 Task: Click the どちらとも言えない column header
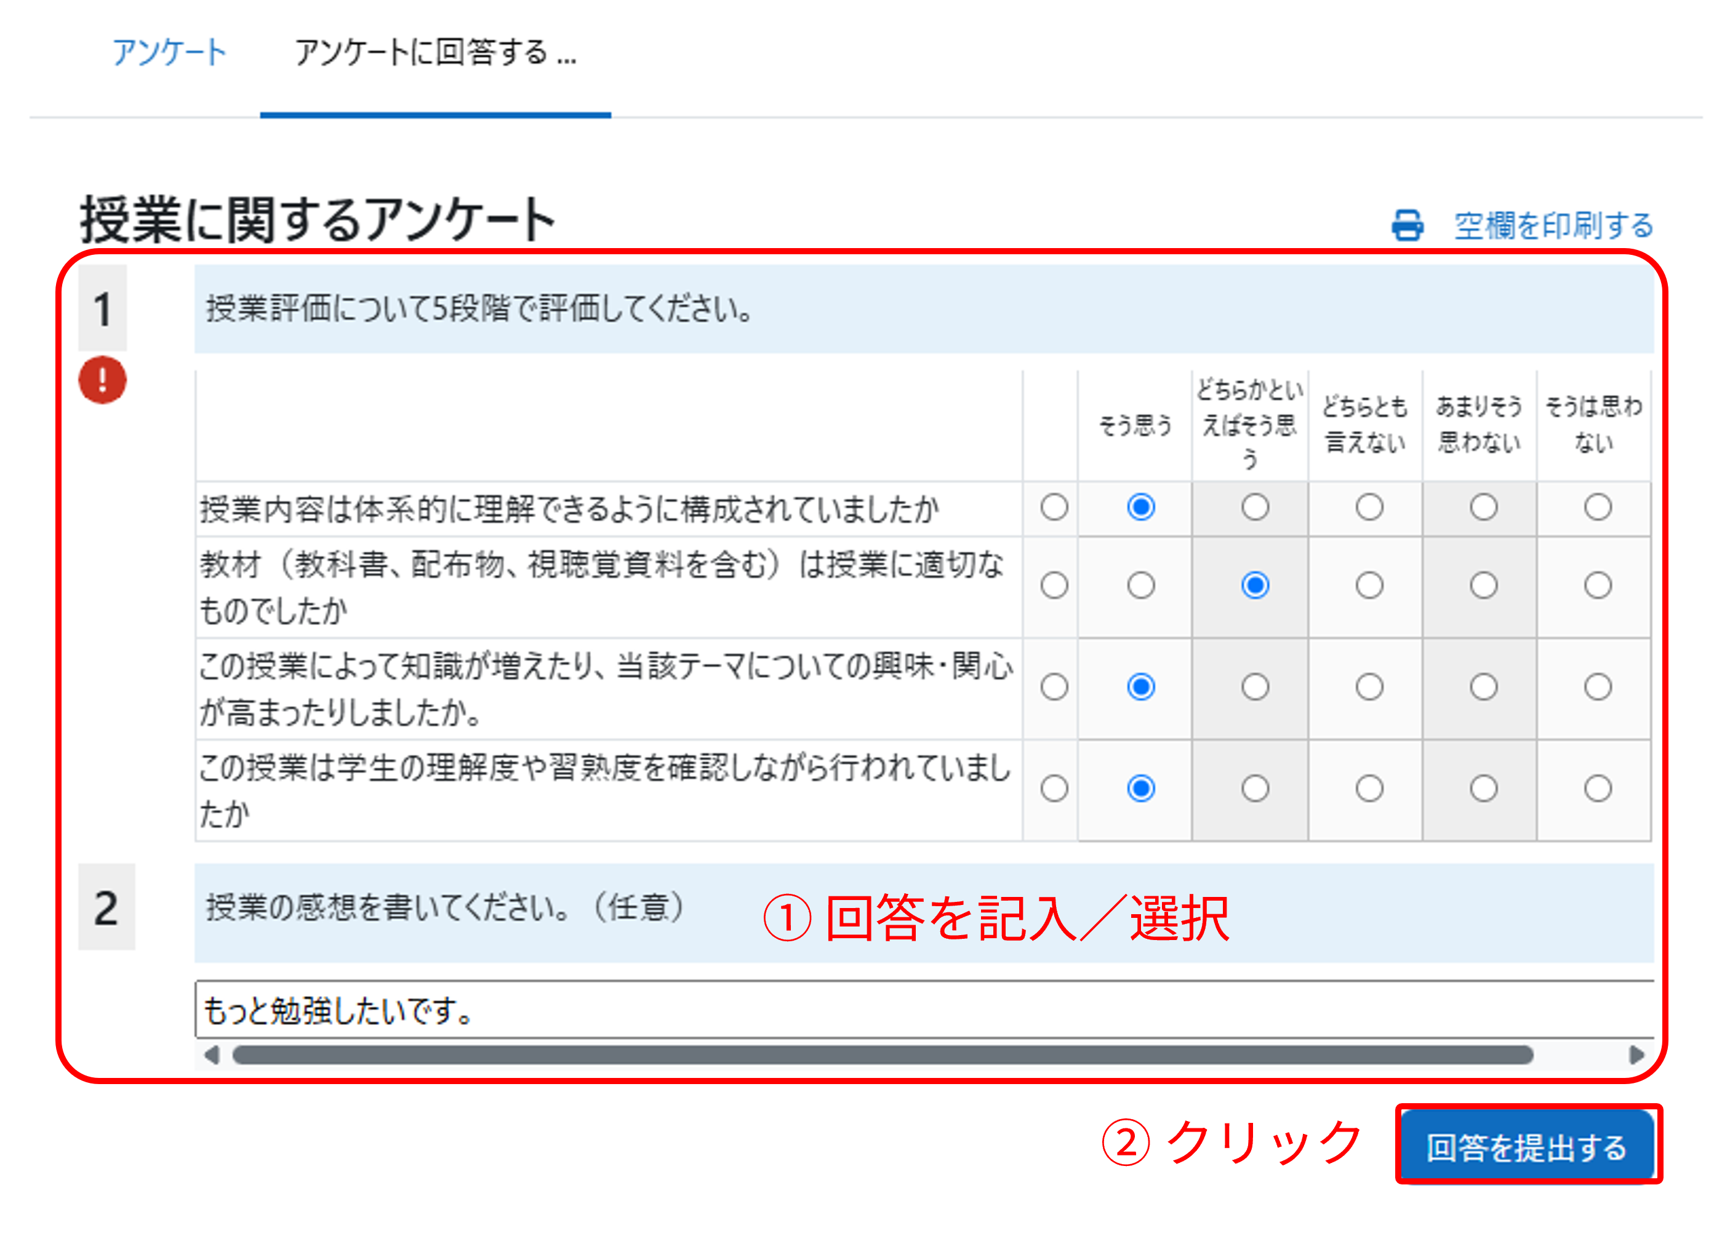1364,425
